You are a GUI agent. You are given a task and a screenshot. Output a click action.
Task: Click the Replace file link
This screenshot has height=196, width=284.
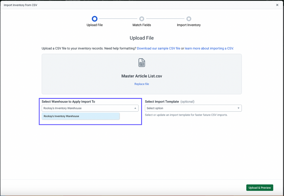142,84
